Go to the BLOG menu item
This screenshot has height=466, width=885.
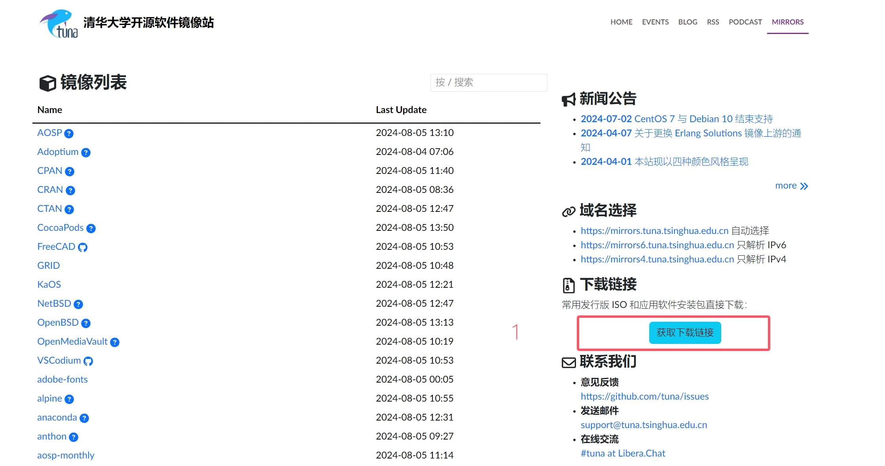point(688,22)
